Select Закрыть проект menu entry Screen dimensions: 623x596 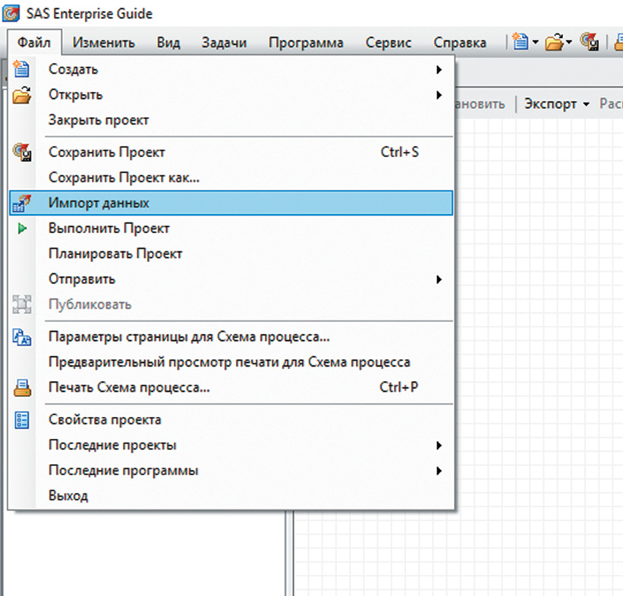[99, 120]
